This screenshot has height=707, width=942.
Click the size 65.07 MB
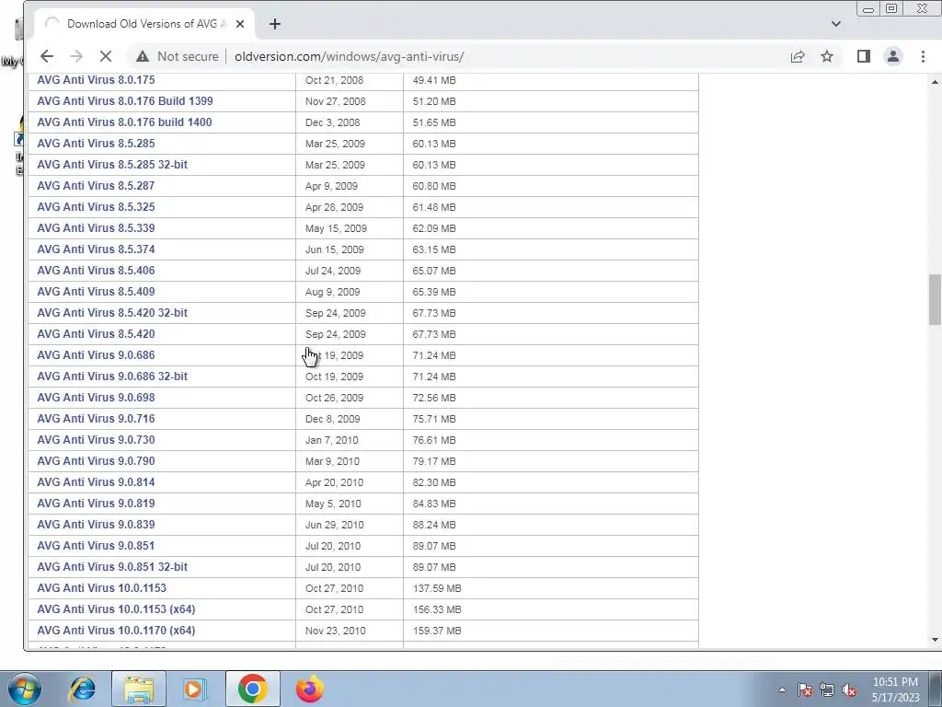(x=434, y=272)
